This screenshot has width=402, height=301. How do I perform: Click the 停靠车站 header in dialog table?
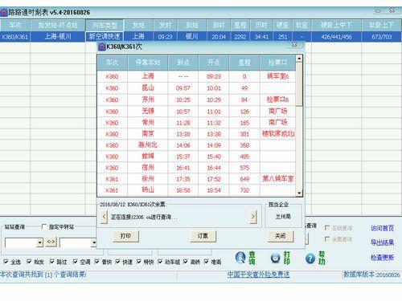click(148, 63)
